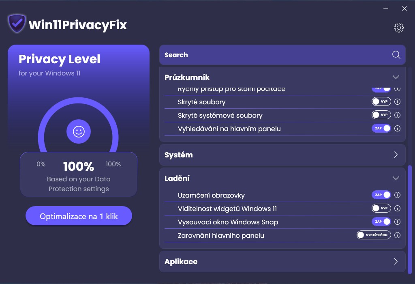Click into the Search field
This screenshot has width=415, height=284.
pyautogui.click(x=276, y=55)
